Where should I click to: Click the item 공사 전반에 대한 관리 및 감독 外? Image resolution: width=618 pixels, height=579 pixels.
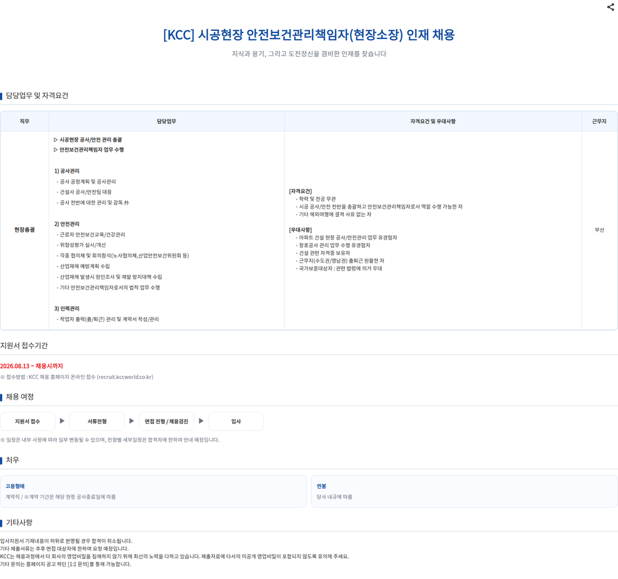coord(93,203)
